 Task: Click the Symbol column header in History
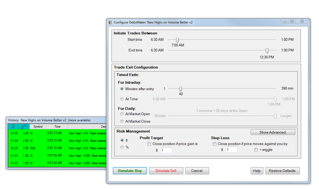[x=38, y=127]
